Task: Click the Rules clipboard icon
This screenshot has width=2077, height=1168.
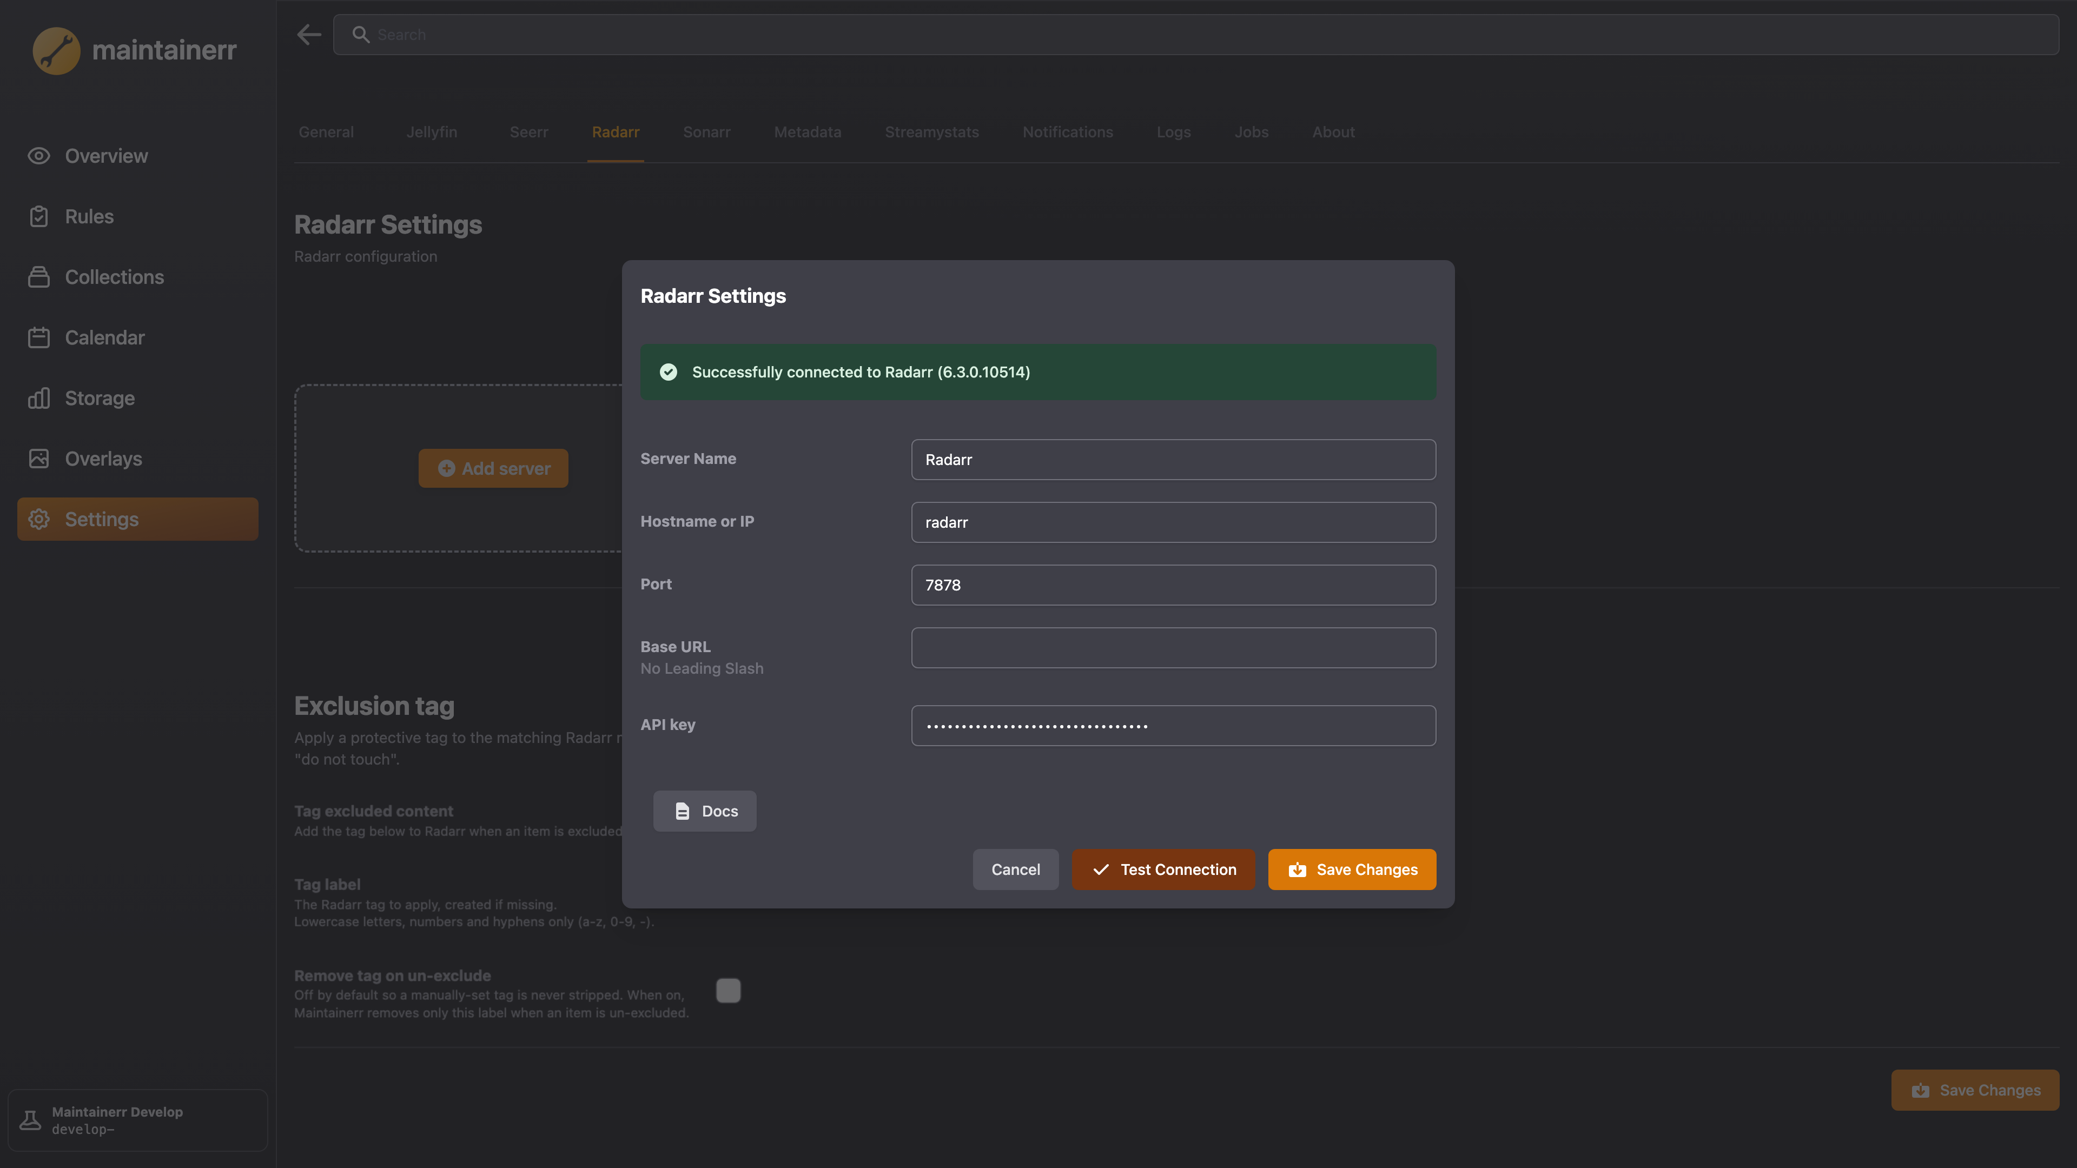Action: tap(39, 216)
